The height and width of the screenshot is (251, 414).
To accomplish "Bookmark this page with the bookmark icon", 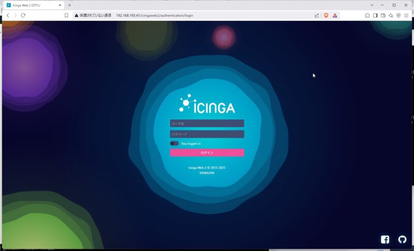I will 66,15.
